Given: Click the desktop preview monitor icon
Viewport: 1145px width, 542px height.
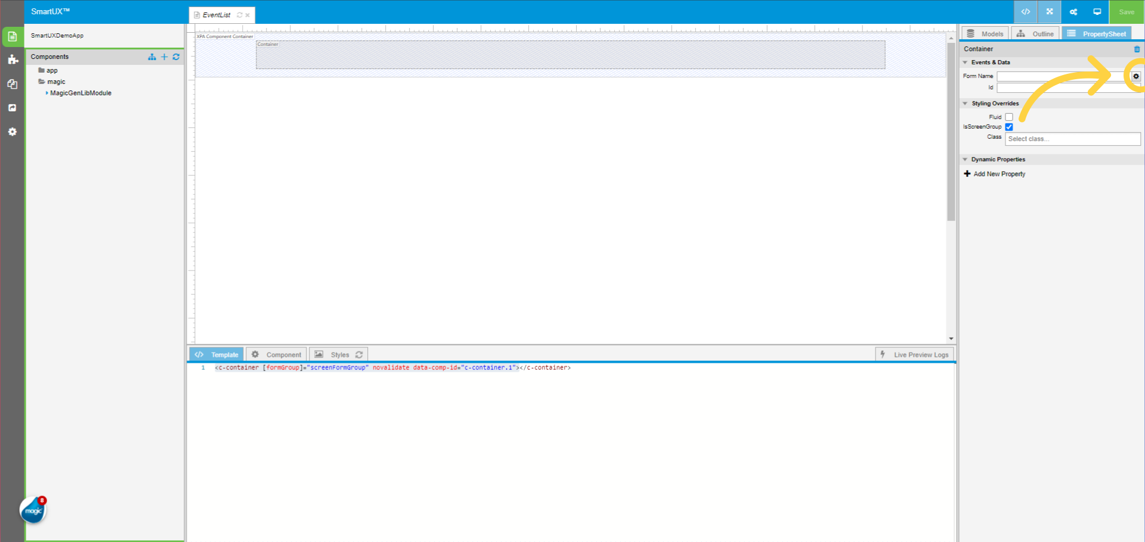Looking at the screenshot, I should point(1097,12).
